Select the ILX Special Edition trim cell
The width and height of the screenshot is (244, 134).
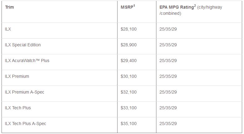pos(23,45)
